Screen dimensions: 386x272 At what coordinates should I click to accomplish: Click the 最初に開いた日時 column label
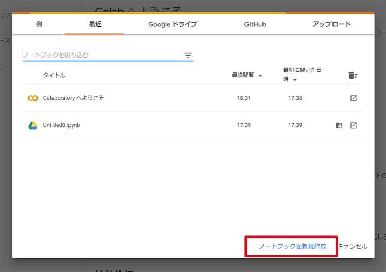click(302, 75)
